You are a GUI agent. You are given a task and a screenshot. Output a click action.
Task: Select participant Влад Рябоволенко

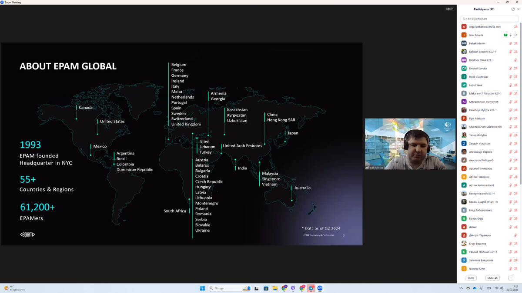pyautogui.click(x=489, y=210)
